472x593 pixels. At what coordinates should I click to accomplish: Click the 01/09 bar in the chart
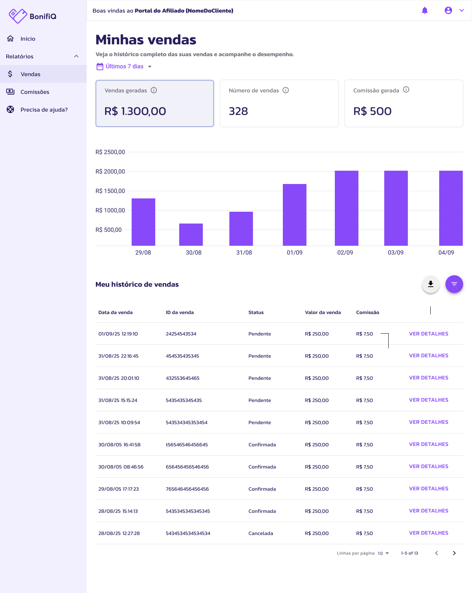click(x=295, y=215)
